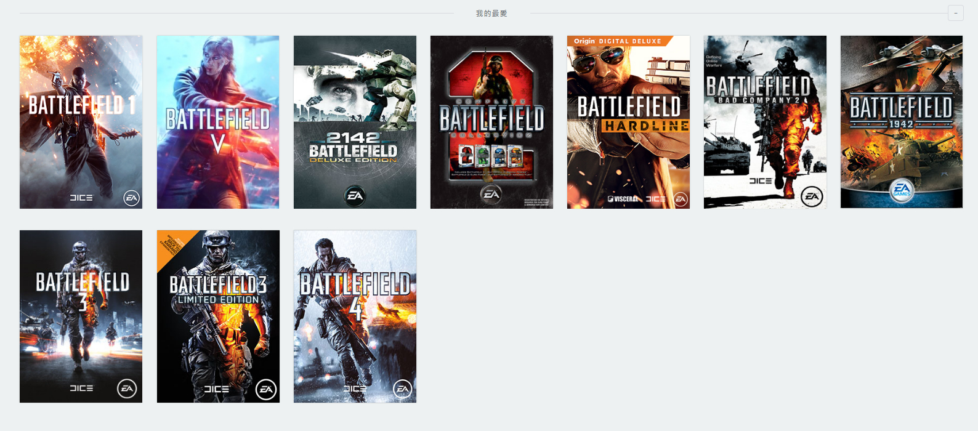Collapse the favorites section with minus button
Viewport: 978px width, 431px height.
click(955, 13)
